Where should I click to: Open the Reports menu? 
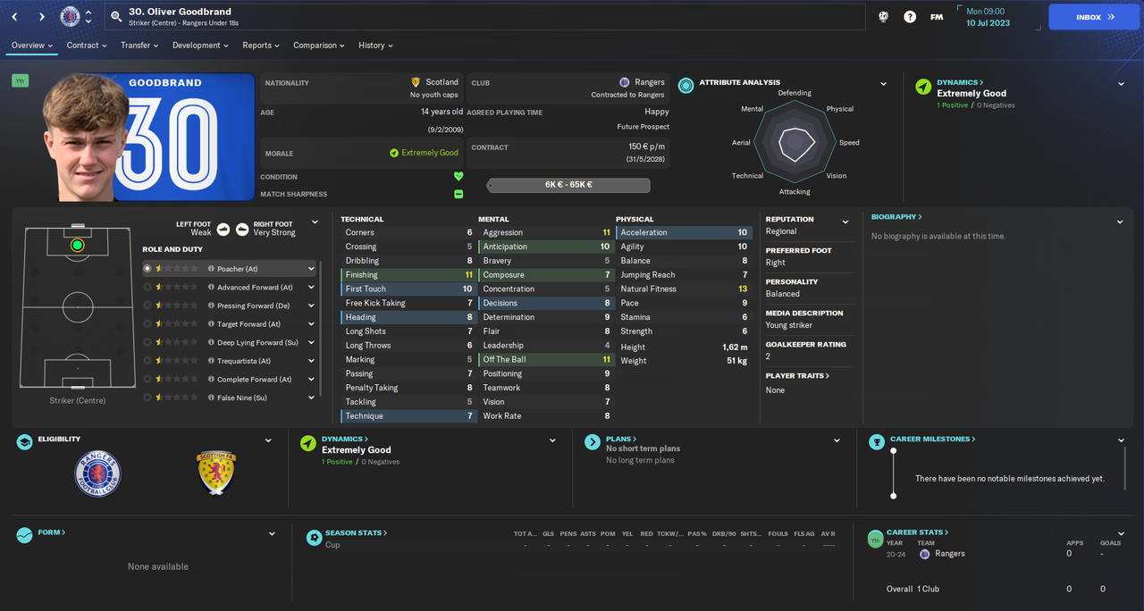[261, 46]
